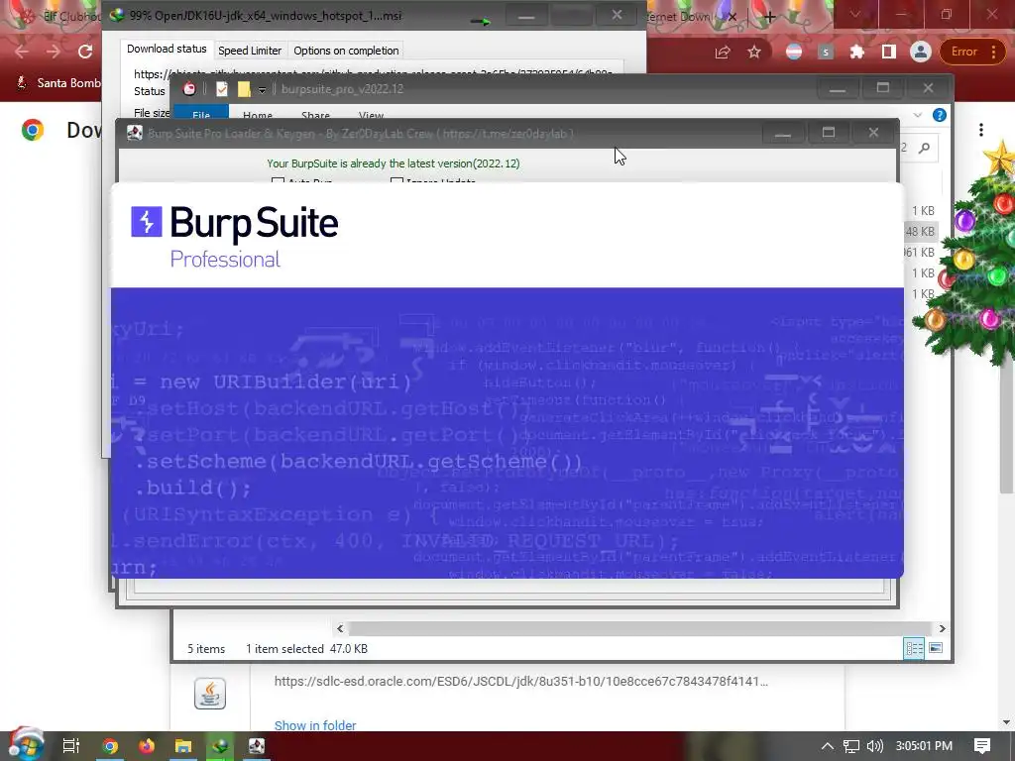Switch to Speed Limiter tab
This screenshot has width=1015, height=761.
(249, 51)
